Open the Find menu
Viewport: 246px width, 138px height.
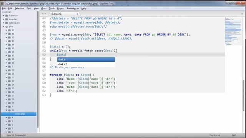pyautogui.click(x=29, y=8)
